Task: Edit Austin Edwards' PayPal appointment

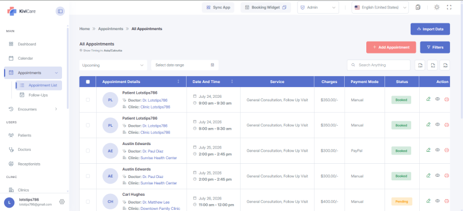Action: coord(428,150)
